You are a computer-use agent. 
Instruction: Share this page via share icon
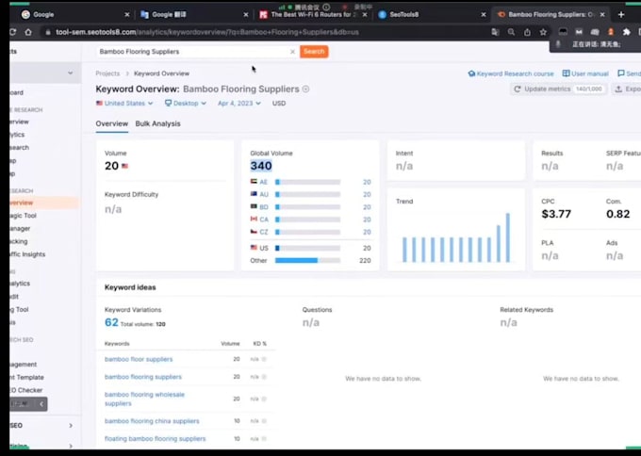pyautogui.click(x=527, y=32)
